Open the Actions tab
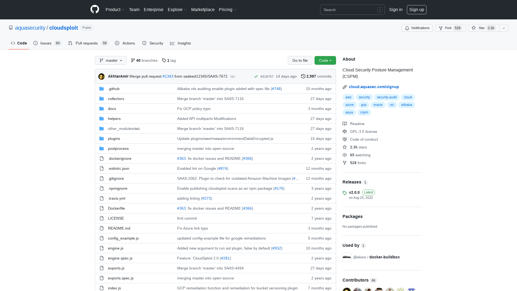Screen dimensions: 517x291 pos(125,43)
